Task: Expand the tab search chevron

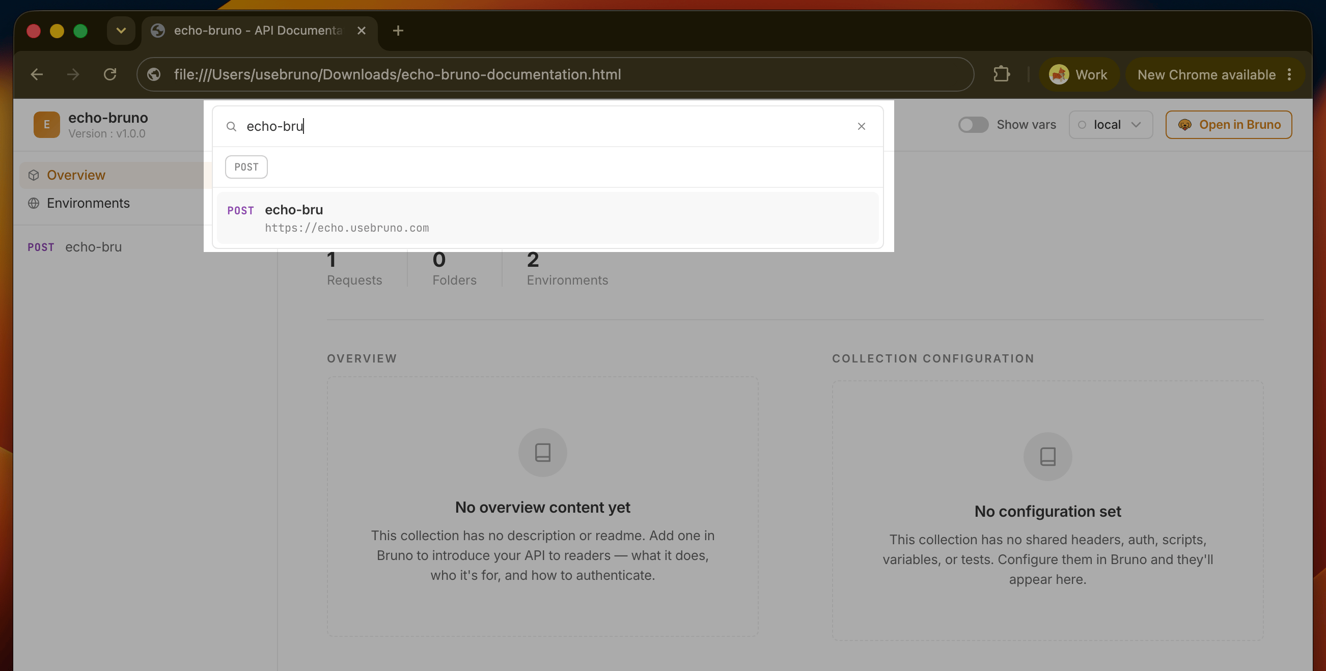Action: point(121,31)
